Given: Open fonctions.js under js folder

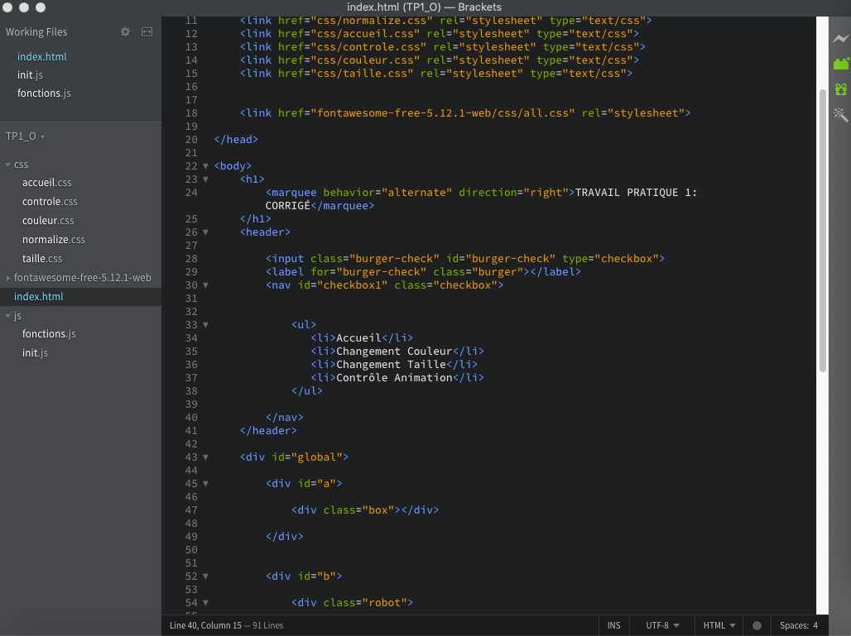Looking at the screenshot, I should tap(49, 334).
